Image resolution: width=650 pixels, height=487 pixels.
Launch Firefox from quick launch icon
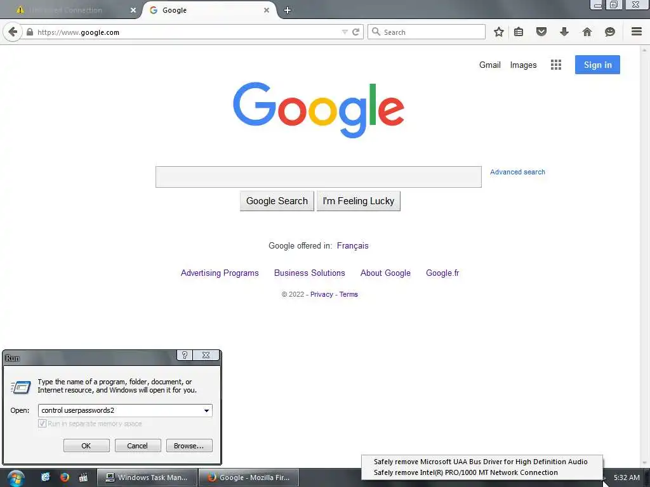[64, 477]
